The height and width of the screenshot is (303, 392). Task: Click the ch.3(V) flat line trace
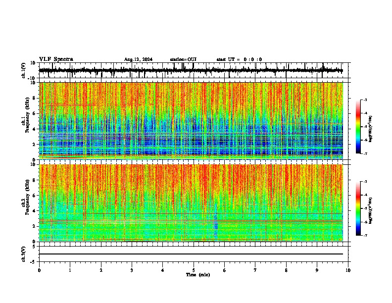191,254
